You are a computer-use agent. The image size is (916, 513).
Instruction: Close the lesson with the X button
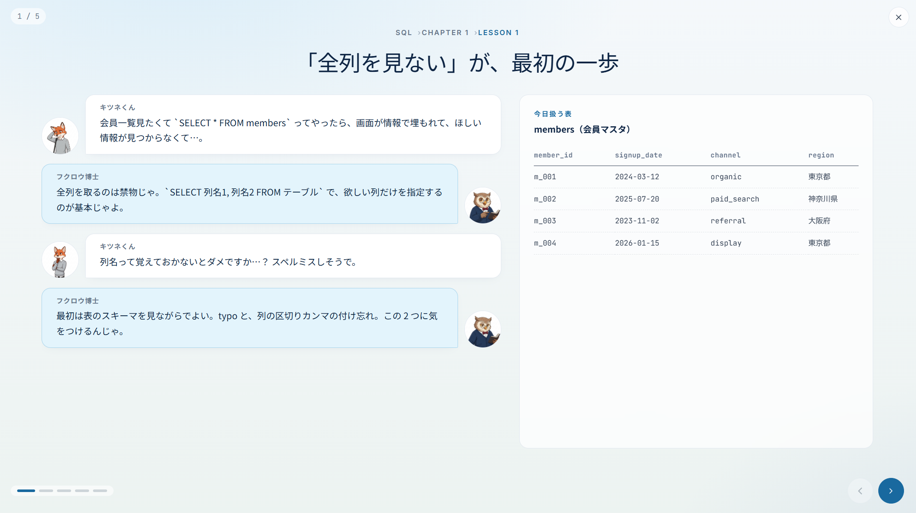(x=898, y=17)
